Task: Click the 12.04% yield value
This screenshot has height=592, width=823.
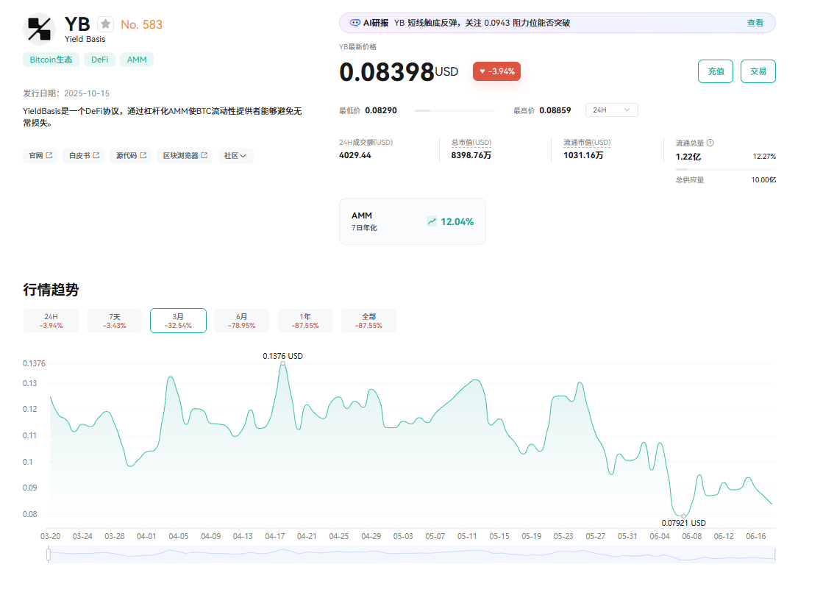Action: (457, 222)
